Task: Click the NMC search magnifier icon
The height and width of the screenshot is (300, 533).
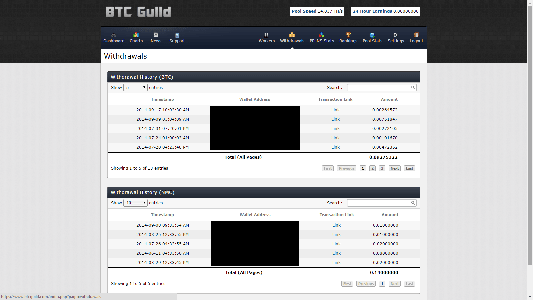Action: (413, 203)
